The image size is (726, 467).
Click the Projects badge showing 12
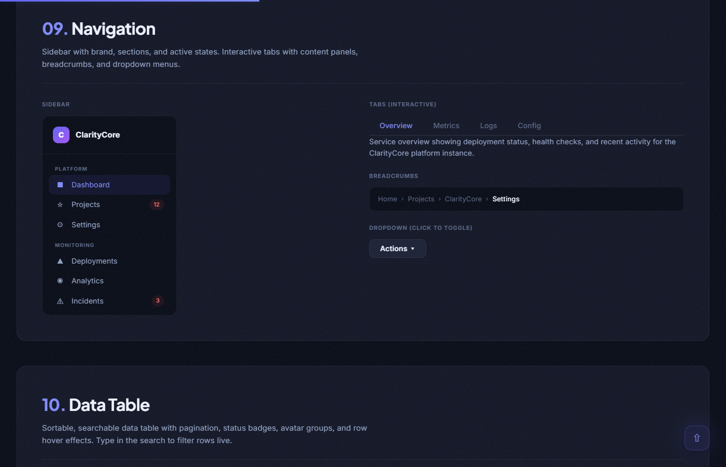157,204
